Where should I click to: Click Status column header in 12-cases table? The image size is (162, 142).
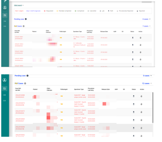(134, 89)
